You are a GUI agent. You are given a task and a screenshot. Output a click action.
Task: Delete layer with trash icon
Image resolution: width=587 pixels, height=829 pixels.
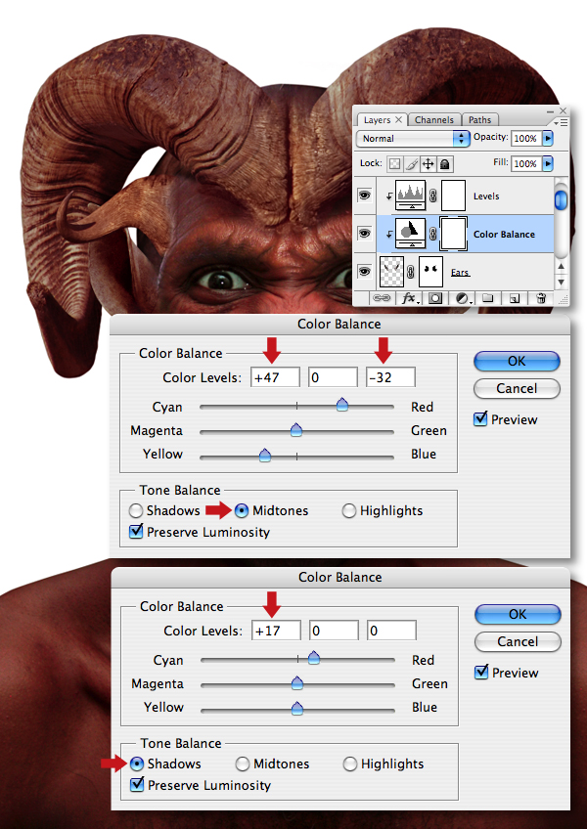point(540,298)
